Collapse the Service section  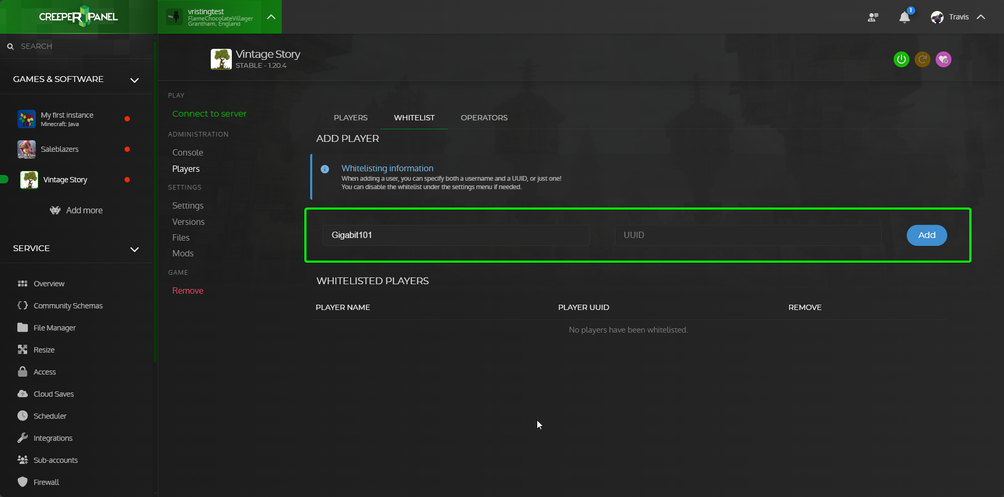coord(135,249)
